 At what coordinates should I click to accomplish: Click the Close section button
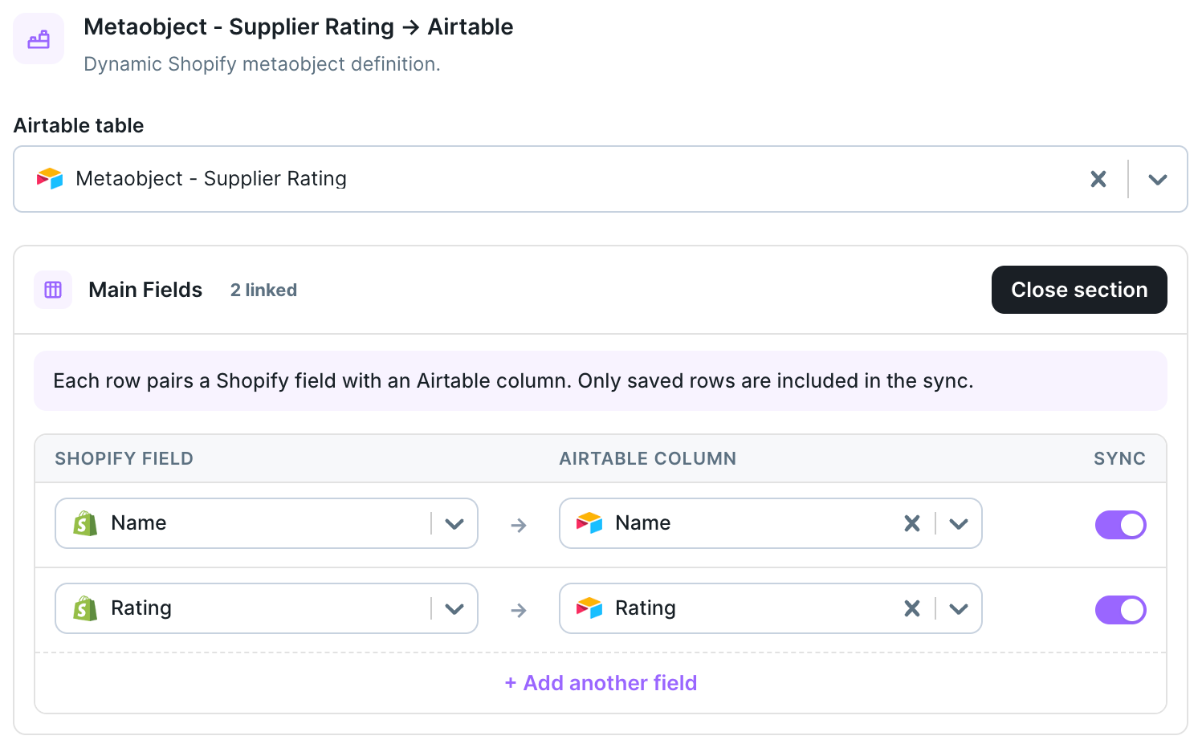(1079, 290)
